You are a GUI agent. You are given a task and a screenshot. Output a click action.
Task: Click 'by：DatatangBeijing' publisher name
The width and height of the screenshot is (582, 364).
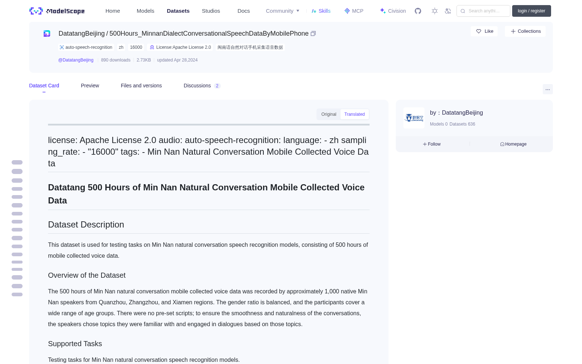click(x=457, y=113)
